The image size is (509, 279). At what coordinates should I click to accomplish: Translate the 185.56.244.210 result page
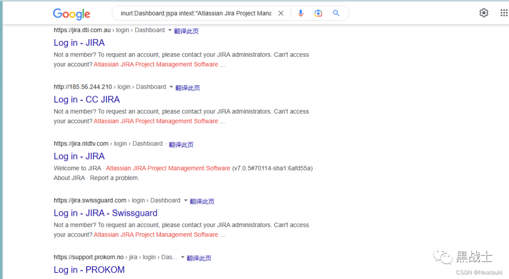pos(188,88)
